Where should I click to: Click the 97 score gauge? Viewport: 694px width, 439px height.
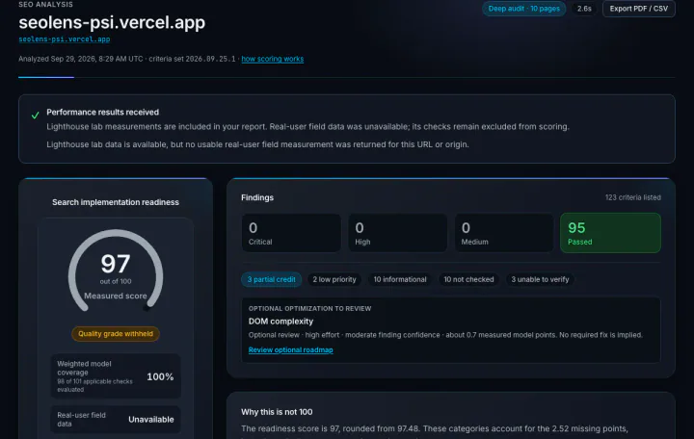[x=116, y=271]
